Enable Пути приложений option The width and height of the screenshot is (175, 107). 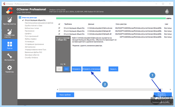[32, 36]
